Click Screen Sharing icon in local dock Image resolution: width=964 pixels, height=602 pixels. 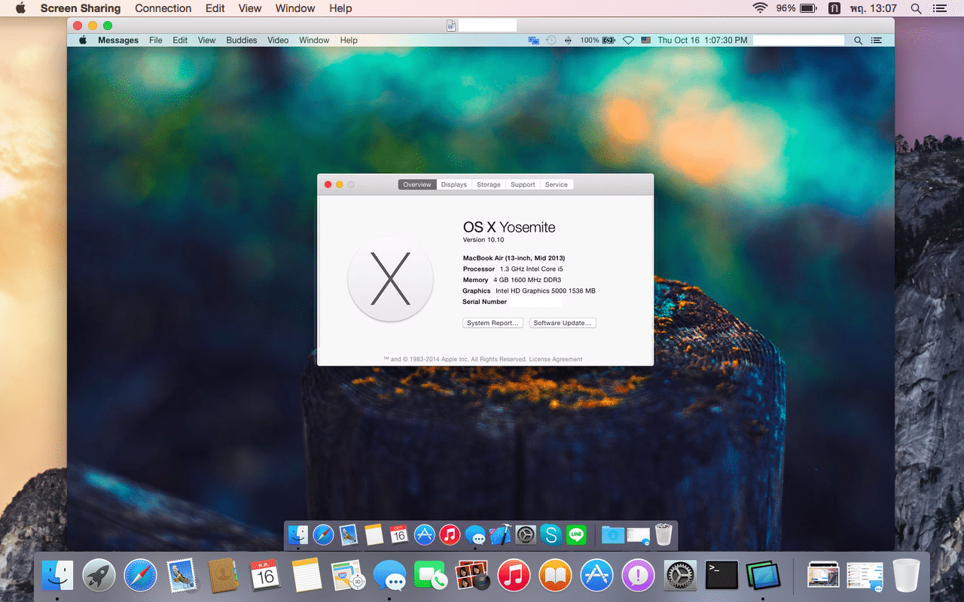[763, 576]
